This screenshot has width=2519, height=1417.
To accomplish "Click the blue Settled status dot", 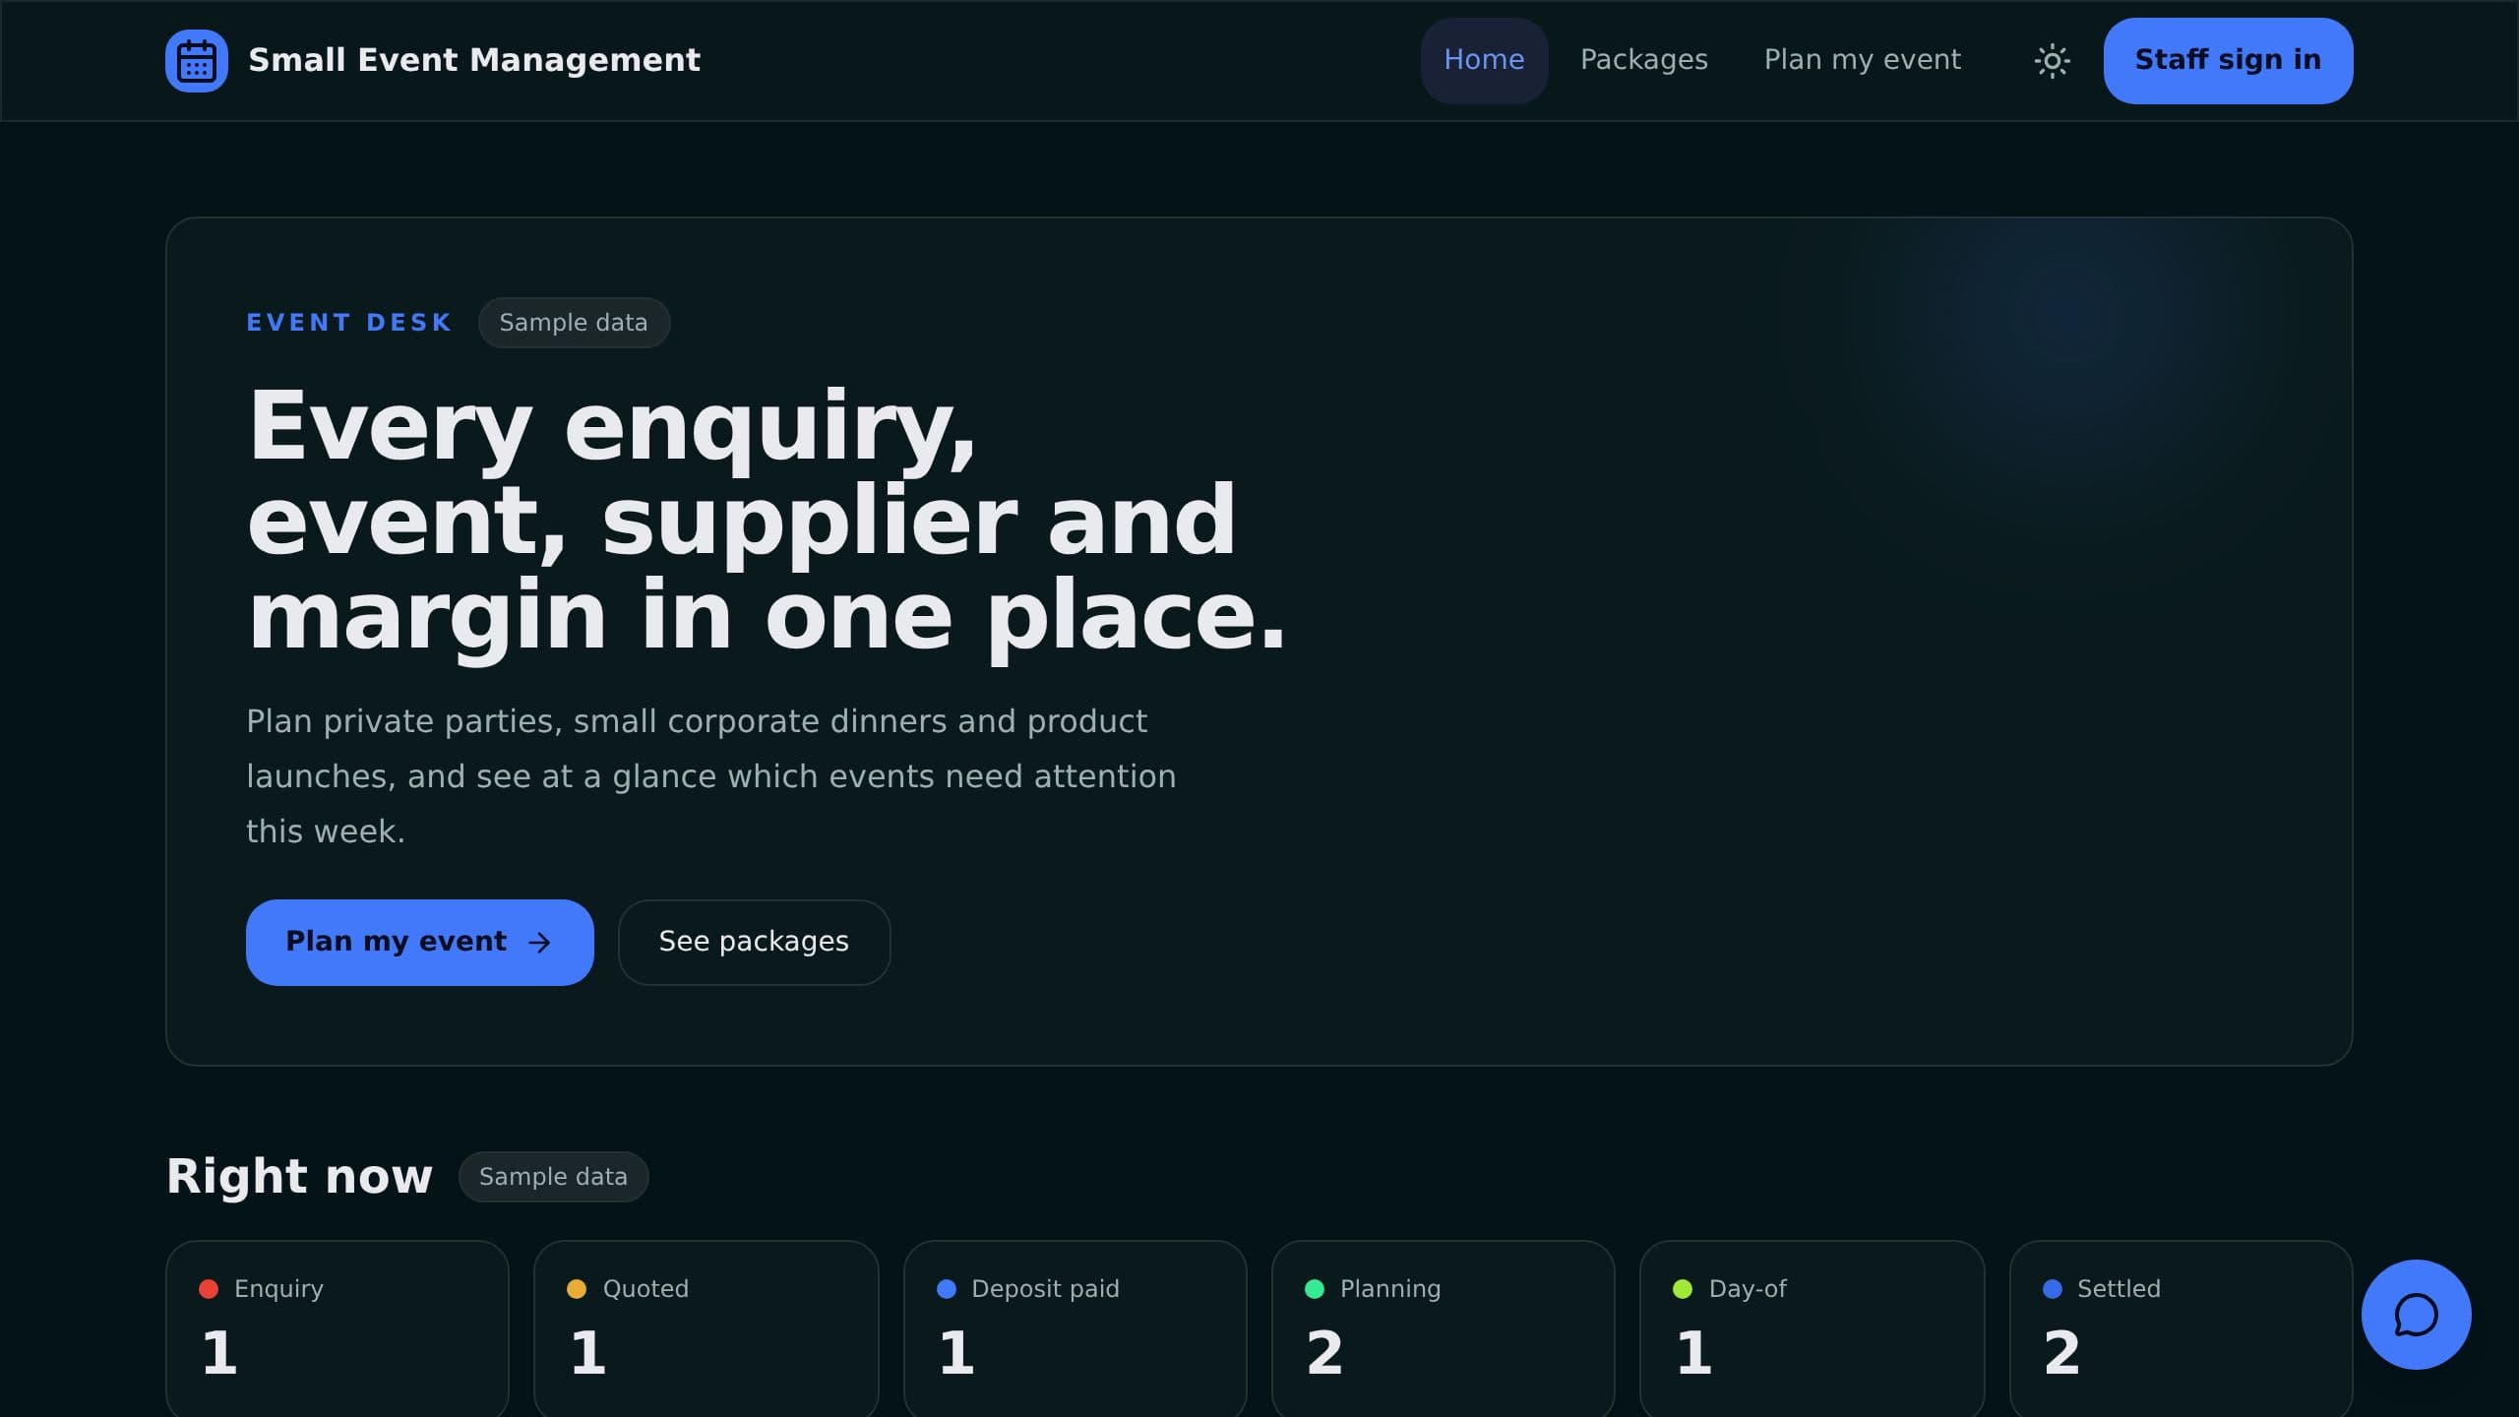I will pos(2053,1289).
